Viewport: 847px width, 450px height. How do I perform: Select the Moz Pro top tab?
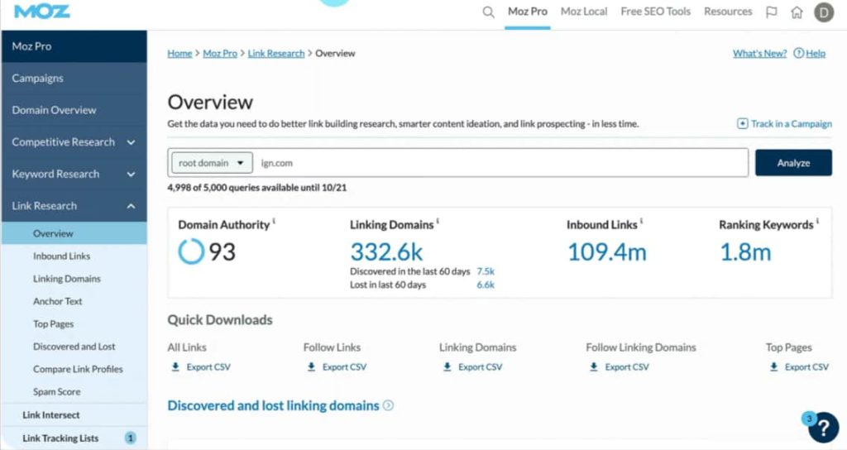tap(527, 12)
